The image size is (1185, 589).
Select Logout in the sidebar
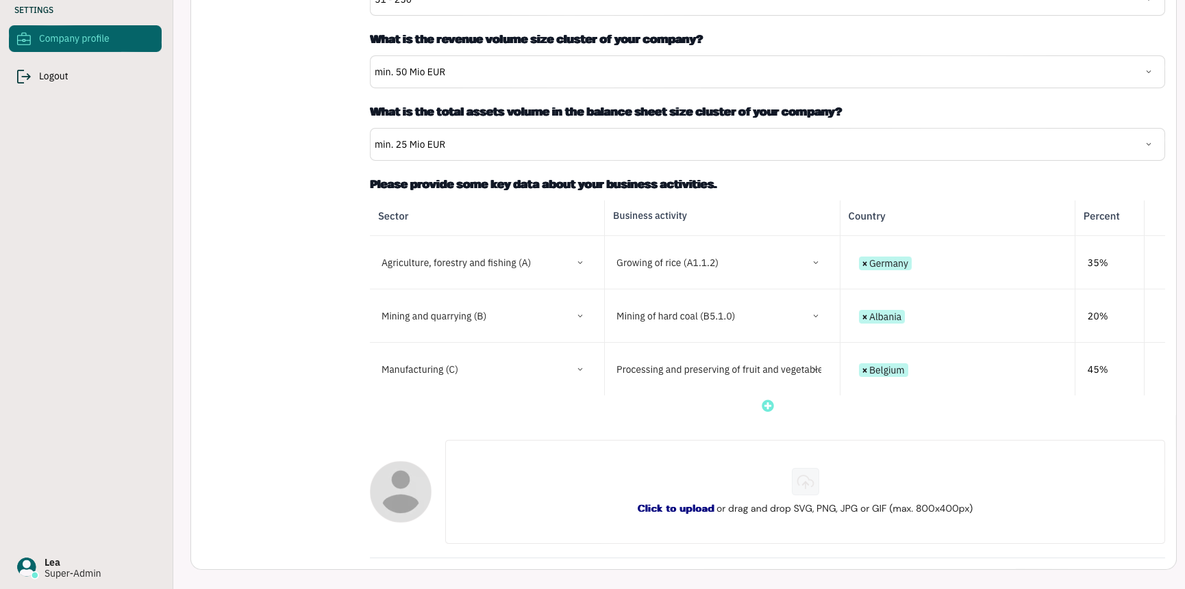53,76
